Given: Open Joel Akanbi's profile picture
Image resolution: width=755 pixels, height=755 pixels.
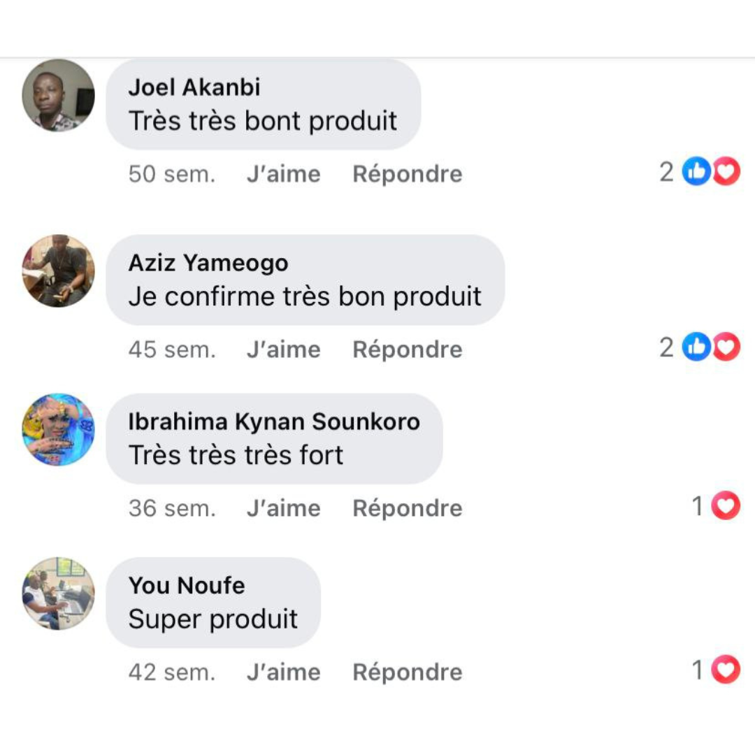Looking at the screenshot, I should coord(58,95).
